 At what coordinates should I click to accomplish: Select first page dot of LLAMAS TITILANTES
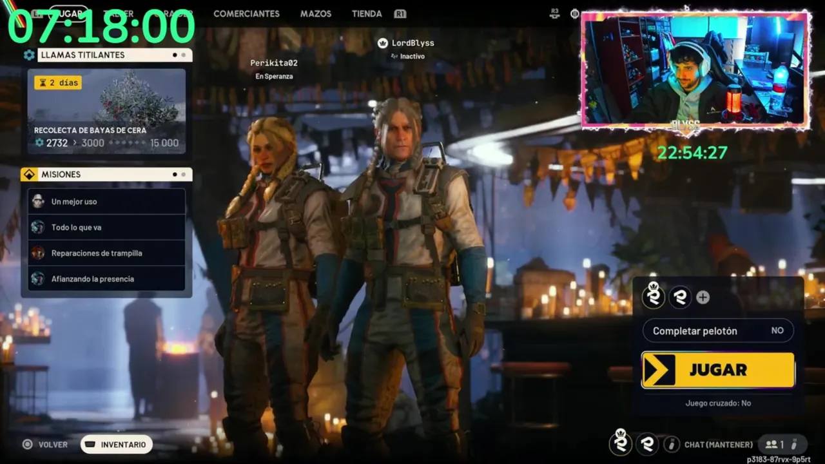click(x=175, y=55)
